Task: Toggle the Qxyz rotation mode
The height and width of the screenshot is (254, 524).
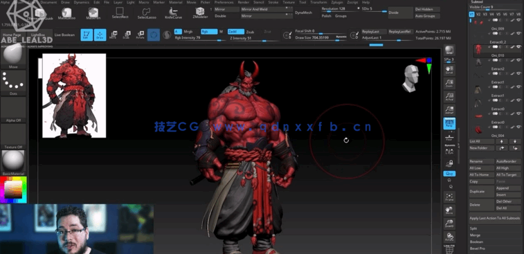Action: [x=449, y=174]
